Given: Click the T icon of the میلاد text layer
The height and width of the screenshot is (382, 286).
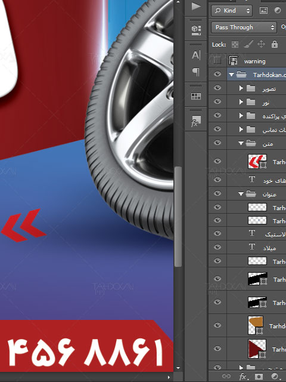Looking at the screenshot, I should (x=252, y=247).
